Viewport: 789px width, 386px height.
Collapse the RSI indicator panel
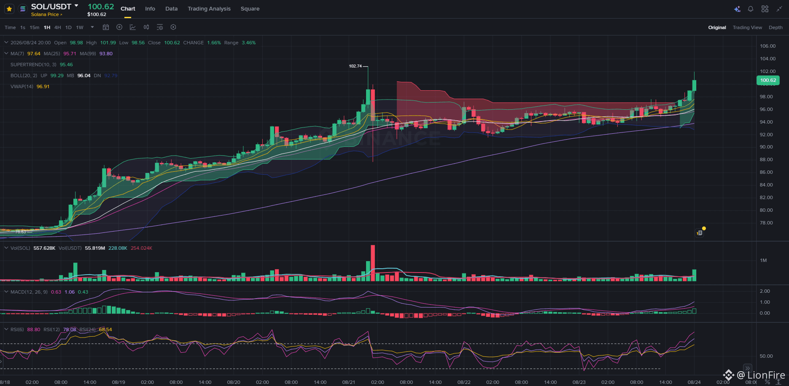click(x=6, y=329)
